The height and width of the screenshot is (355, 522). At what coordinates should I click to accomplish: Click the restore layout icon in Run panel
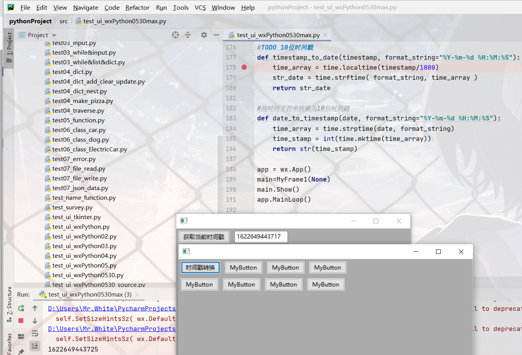(21, 336)
